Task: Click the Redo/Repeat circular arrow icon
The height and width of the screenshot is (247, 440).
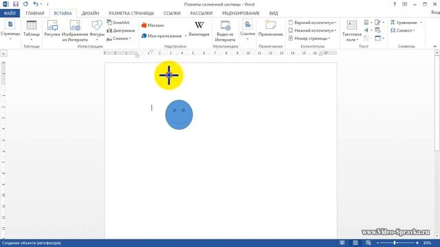Action: pyautogui.click(x=25, y=4)
